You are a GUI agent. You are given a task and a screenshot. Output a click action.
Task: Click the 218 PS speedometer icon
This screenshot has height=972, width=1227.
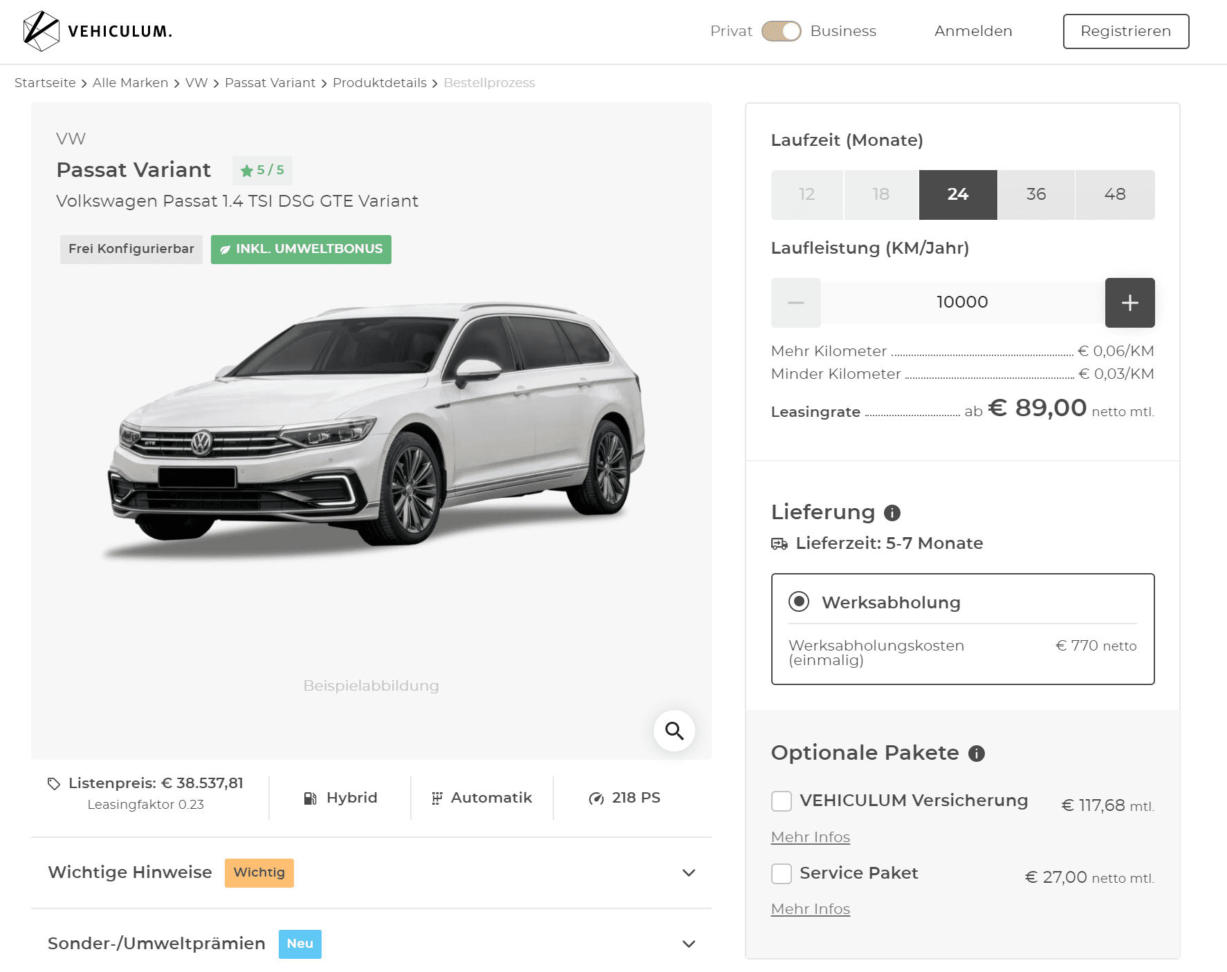(x=596, y=798)
